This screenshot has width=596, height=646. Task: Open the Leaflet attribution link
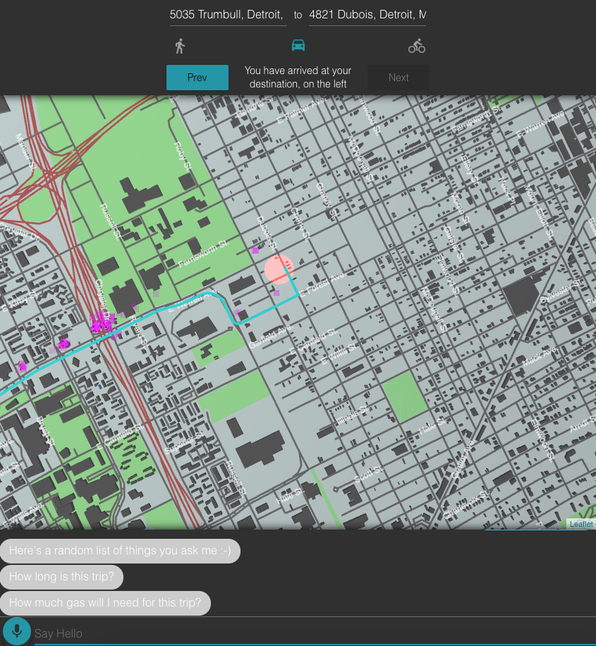pos(581,524)
